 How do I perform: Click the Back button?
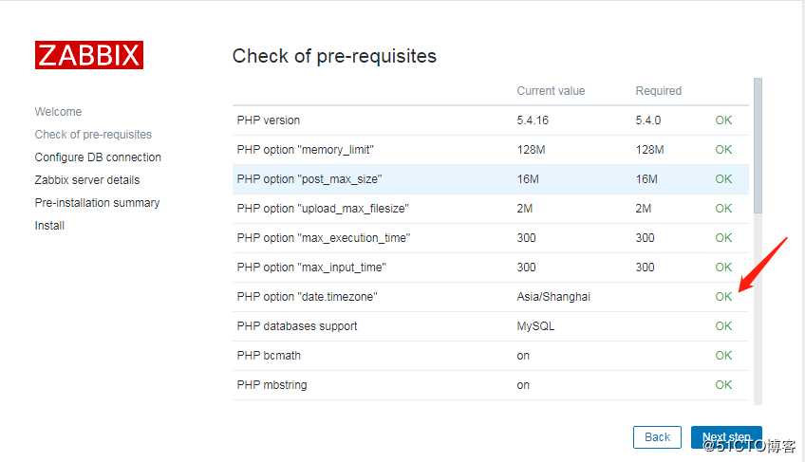[657, 436]
